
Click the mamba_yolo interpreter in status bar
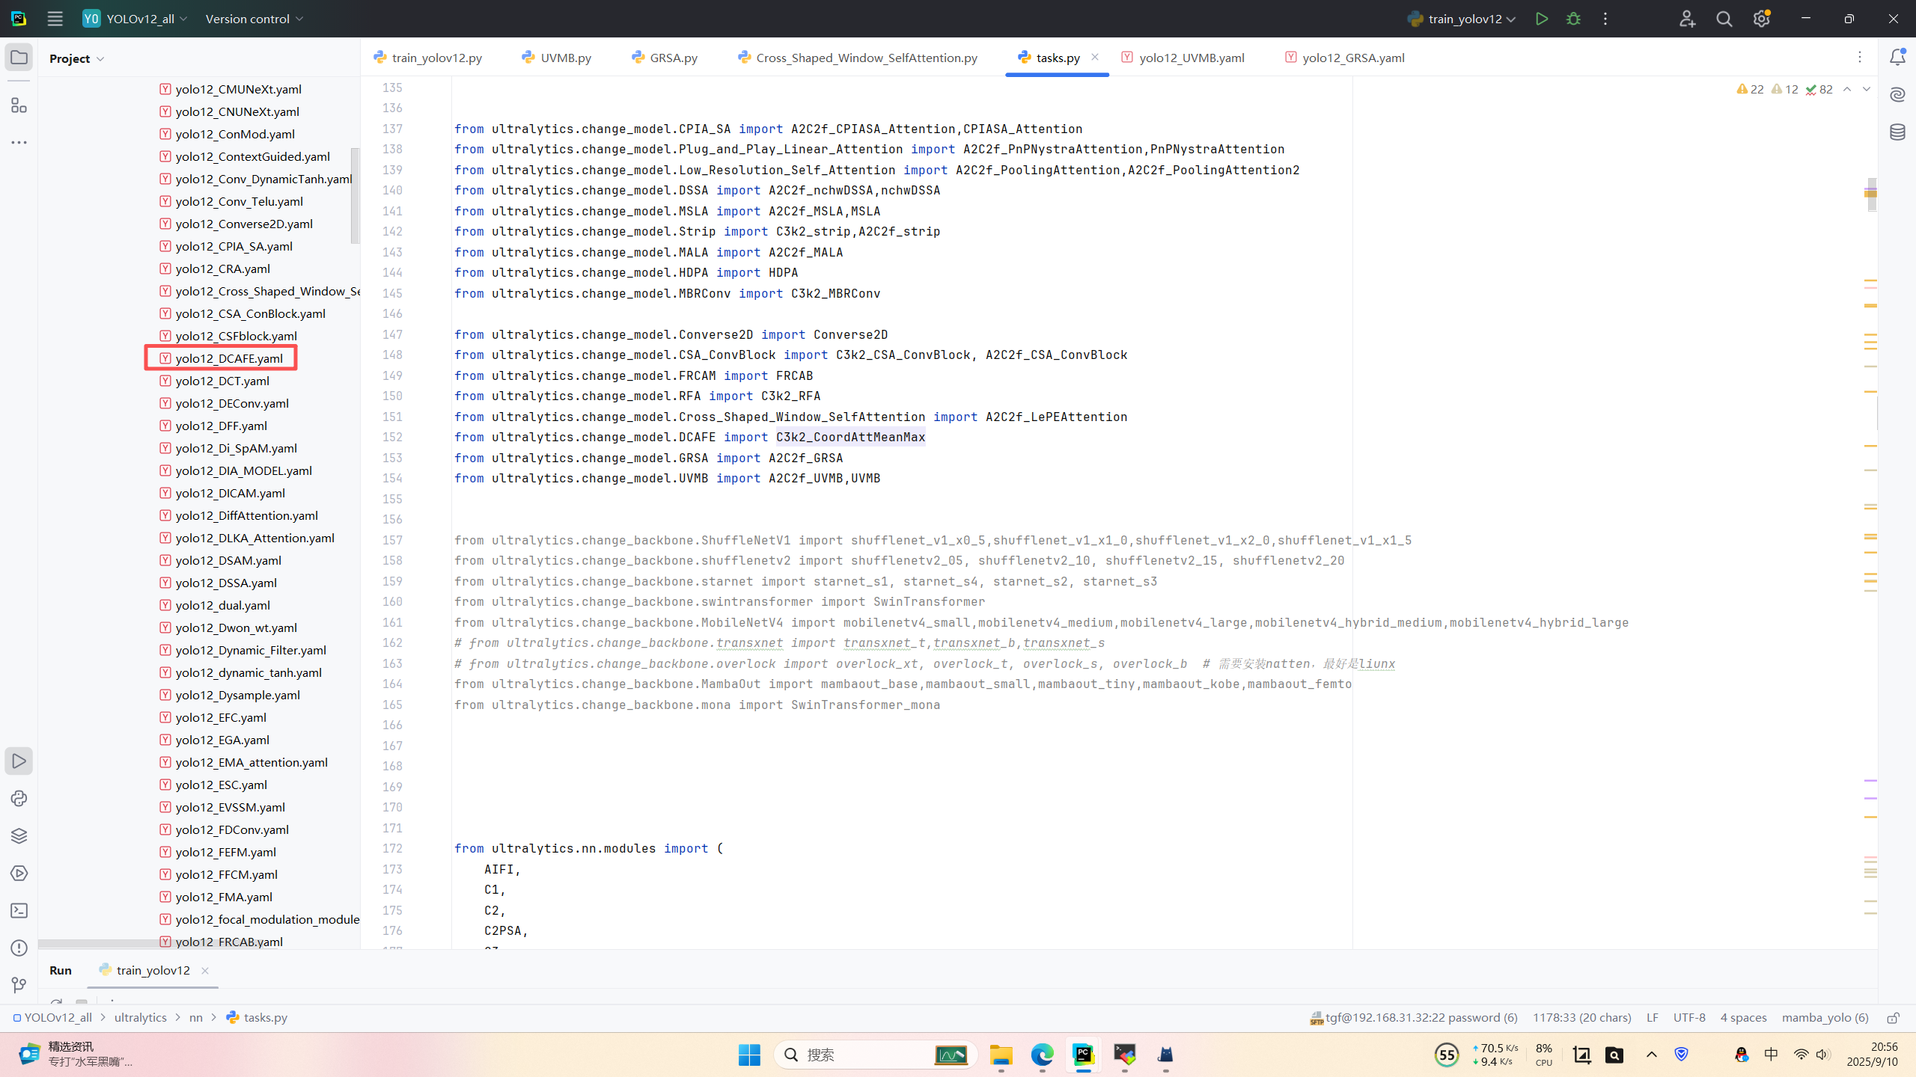coord(1825,1018)
